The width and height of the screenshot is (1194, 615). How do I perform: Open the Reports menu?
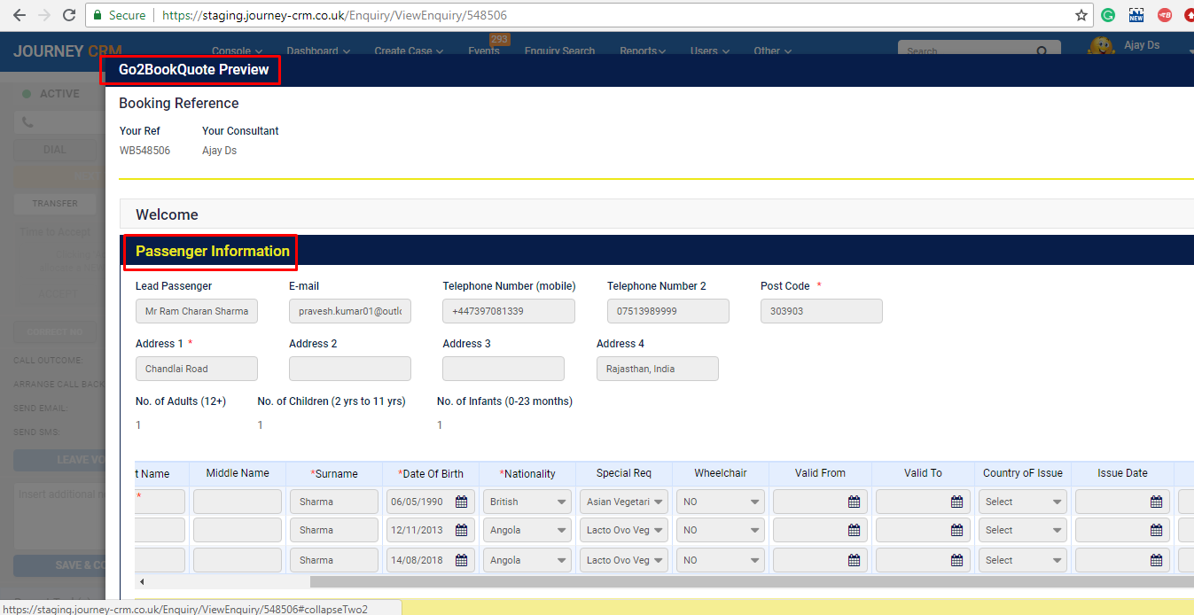click(643, 51)
